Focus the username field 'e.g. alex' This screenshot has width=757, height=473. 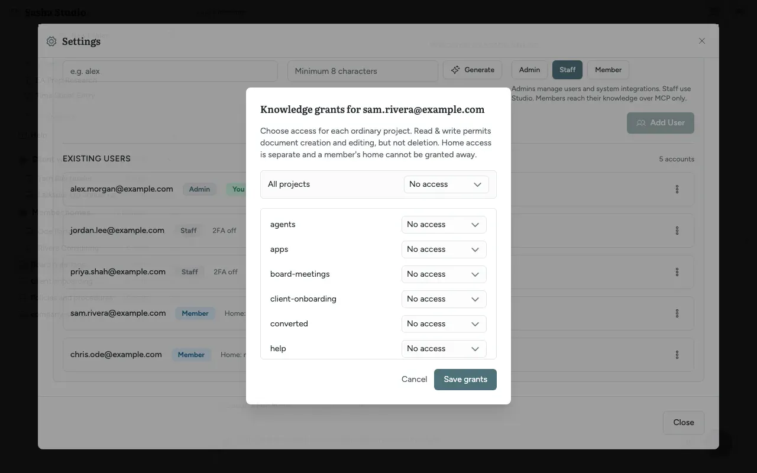point(170,71)
